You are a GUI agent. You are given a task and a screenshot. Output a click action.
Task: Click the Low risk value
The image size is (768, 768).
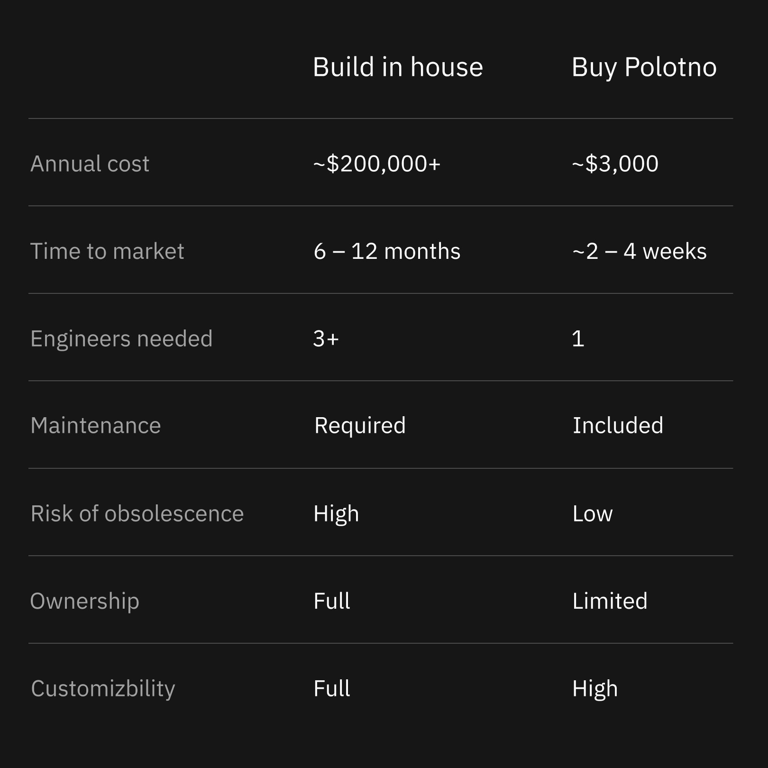593,513
